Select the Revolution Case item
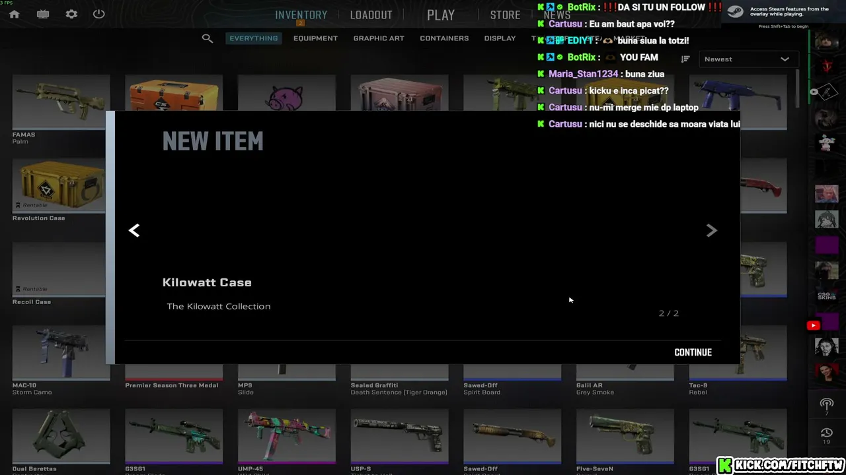Viewport: 846px width, 475px height. click(x=59, y=186)
